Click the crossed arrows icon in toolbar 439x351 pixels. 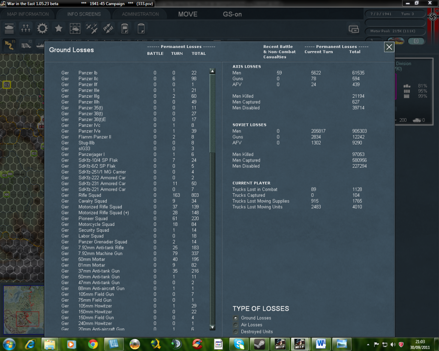tap(108, 28)
